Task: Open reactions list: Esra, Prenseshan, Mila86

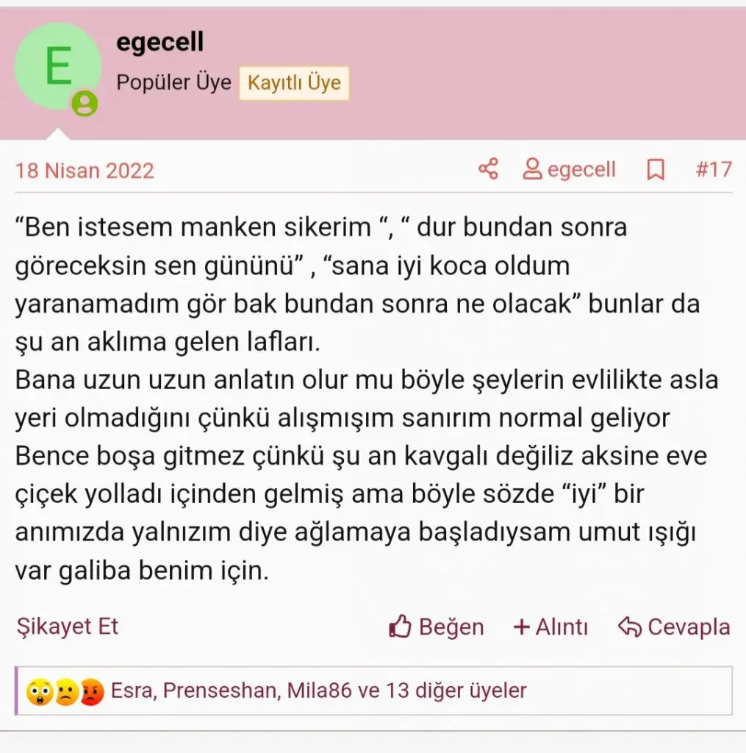Action: (x=318, y=690)
